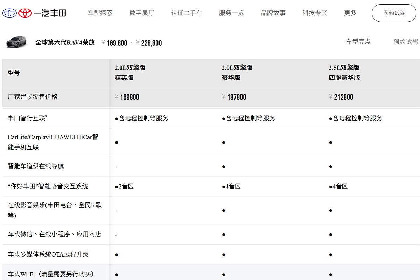Click the 智能车道级在线导航 row label
Viewport: 420px width, 280px height.
36,166
